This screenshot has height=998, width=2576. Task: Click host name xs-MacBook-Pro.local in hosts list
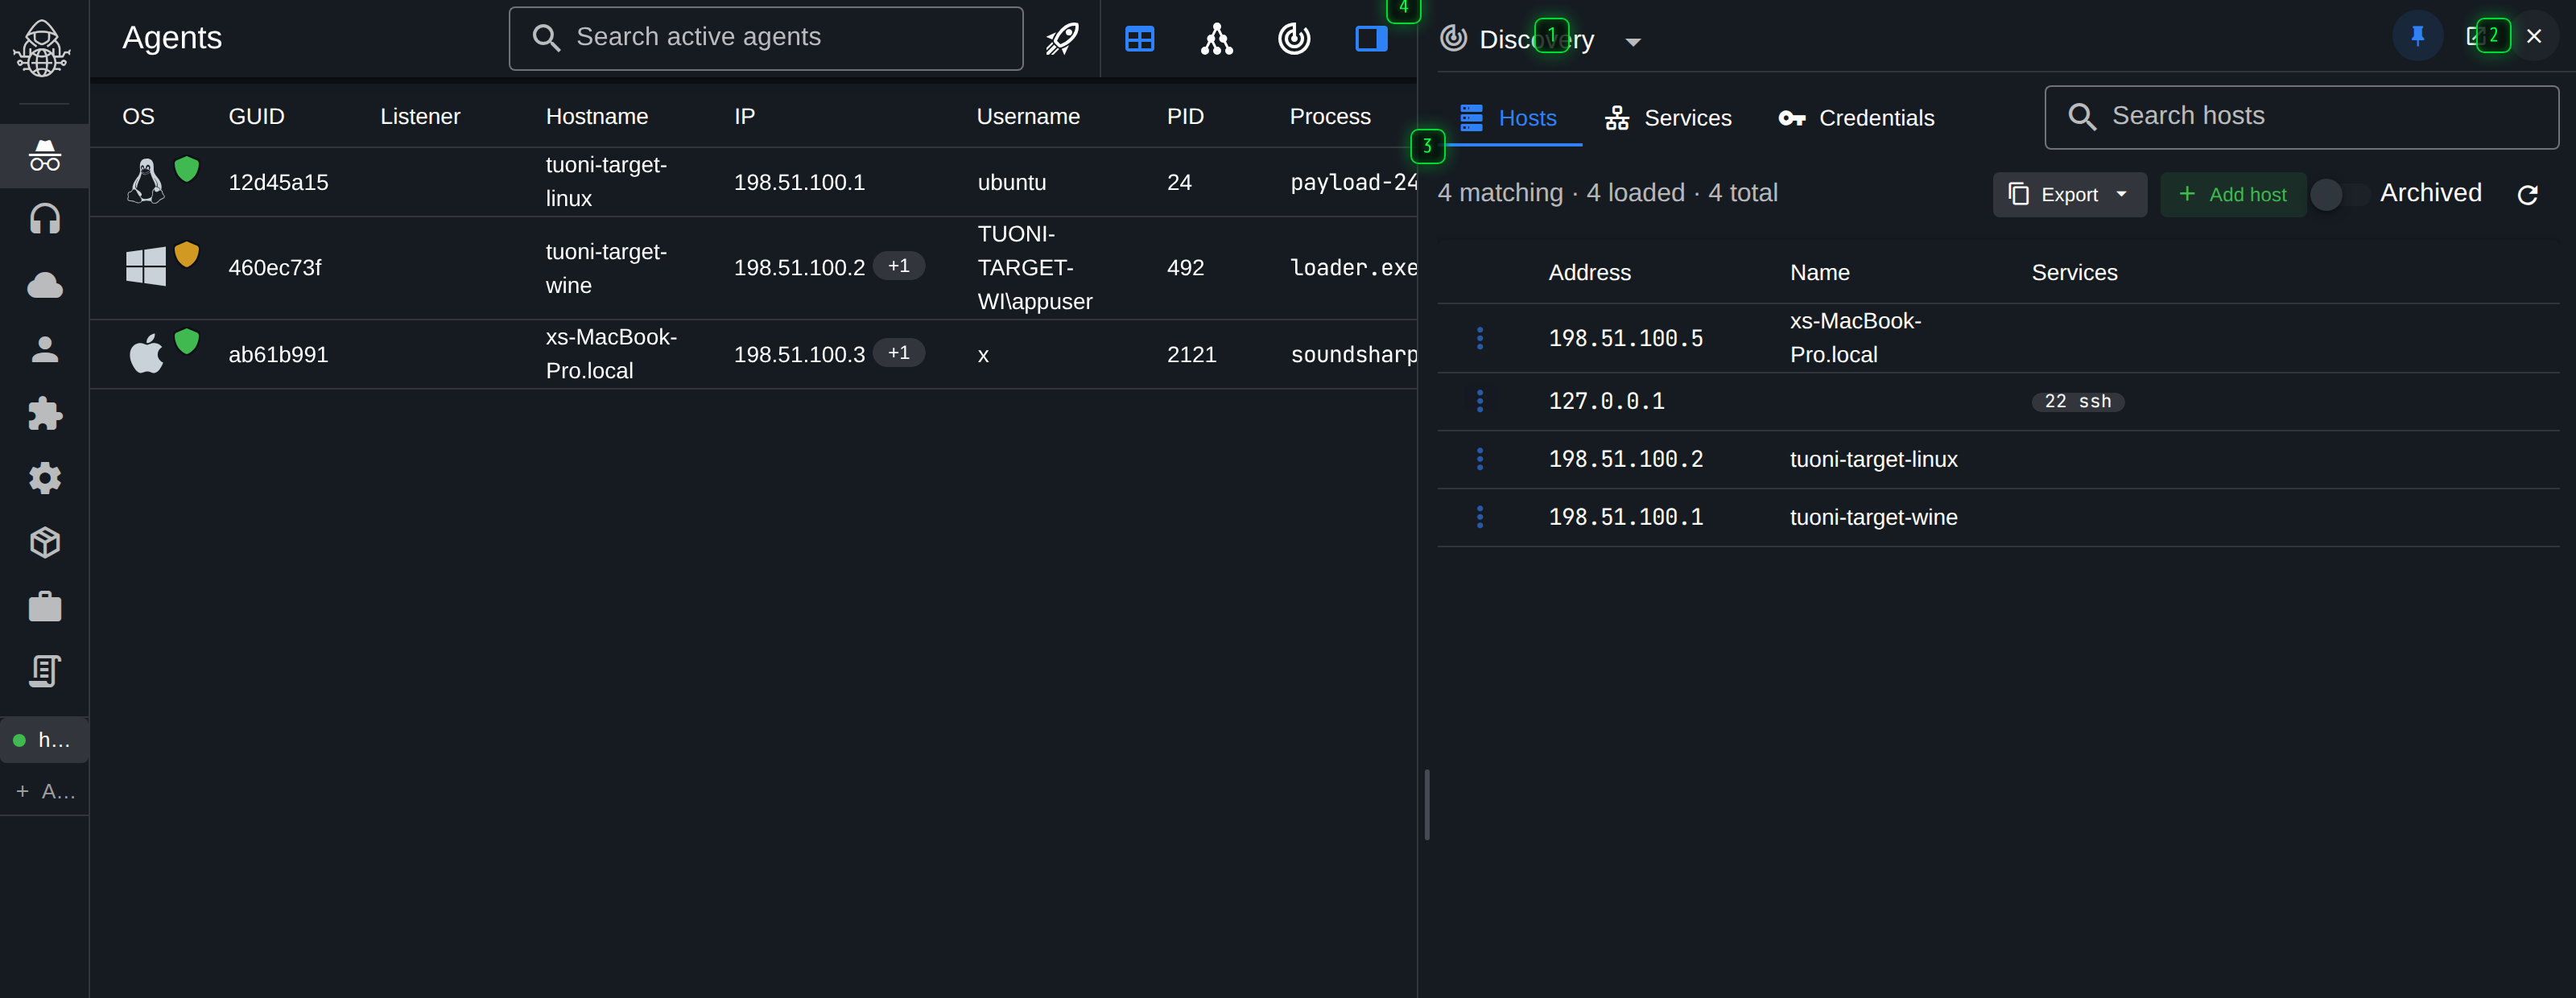click(x=1855, y=338)
